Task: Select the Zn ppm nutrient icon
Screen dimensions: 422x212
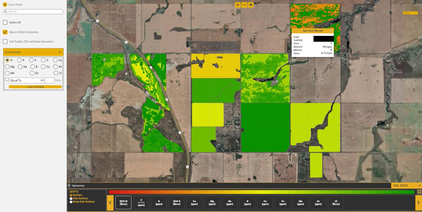Action: tap(318, 202)
